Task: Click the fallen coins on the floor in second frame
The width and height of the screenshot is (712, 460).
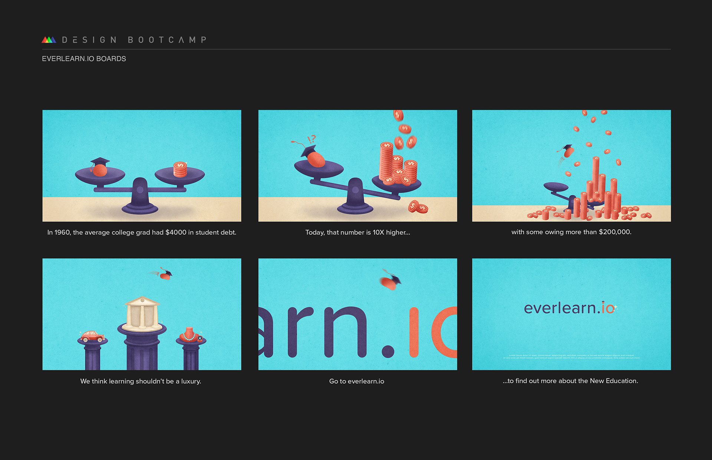Action: coord(418,207)
